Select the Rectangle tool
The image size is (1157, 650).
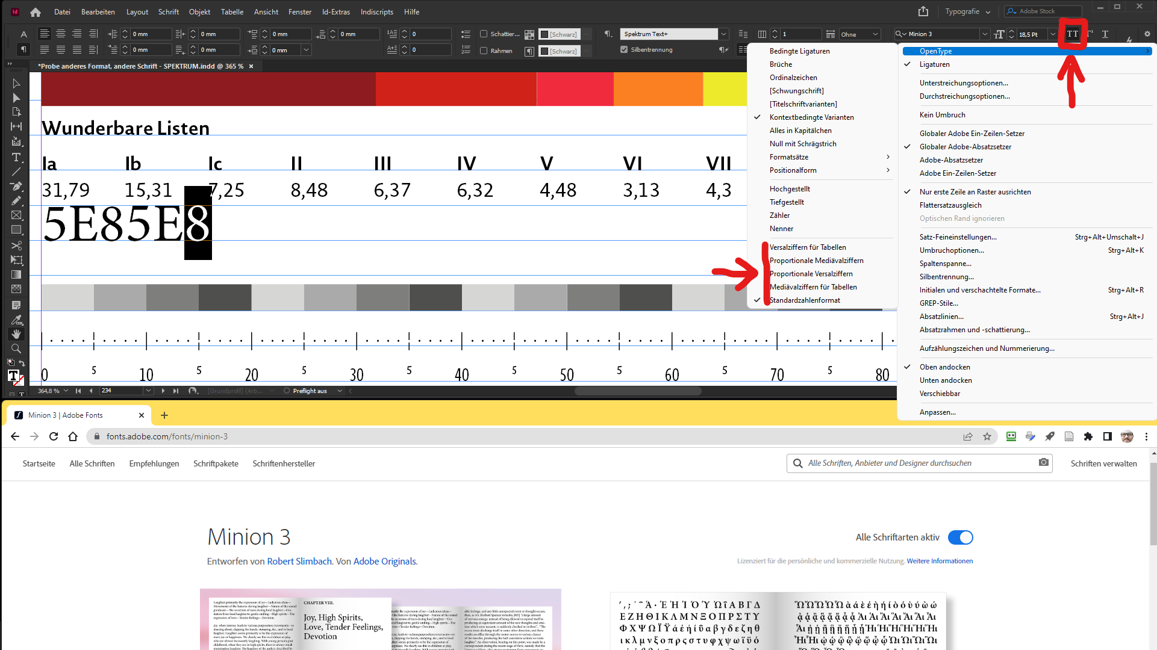[16, 229]
